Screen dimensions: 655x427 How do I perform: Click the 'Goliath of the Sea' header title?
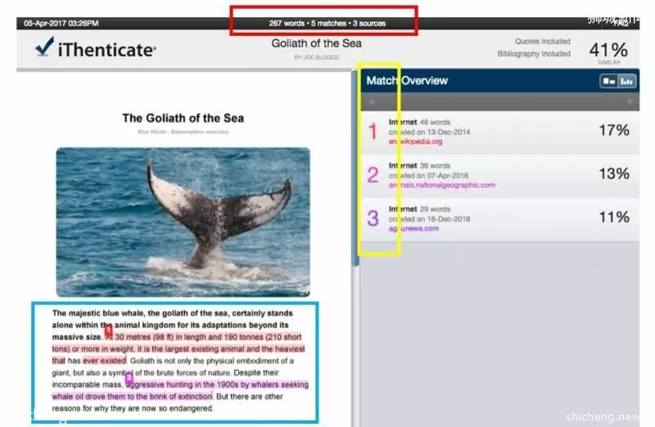tap(316, 43)
